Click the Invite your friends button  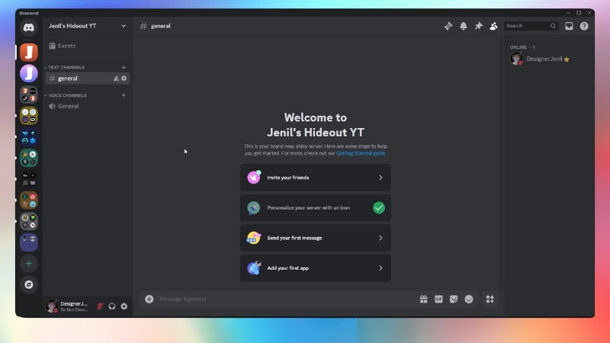point(315,178)
